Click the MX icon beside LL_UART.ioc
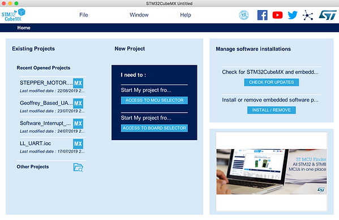Screen dimensions: 339x220 click(x=78, y=144)
